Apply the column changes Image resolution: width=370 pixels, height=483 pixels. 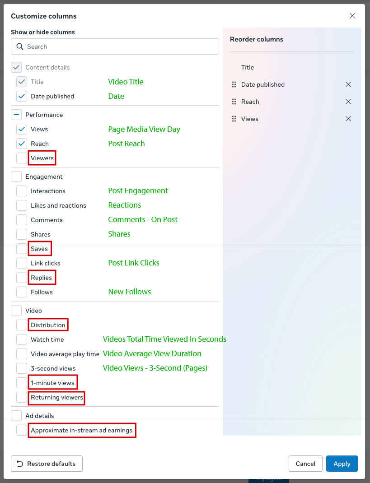tap(342, 464)
